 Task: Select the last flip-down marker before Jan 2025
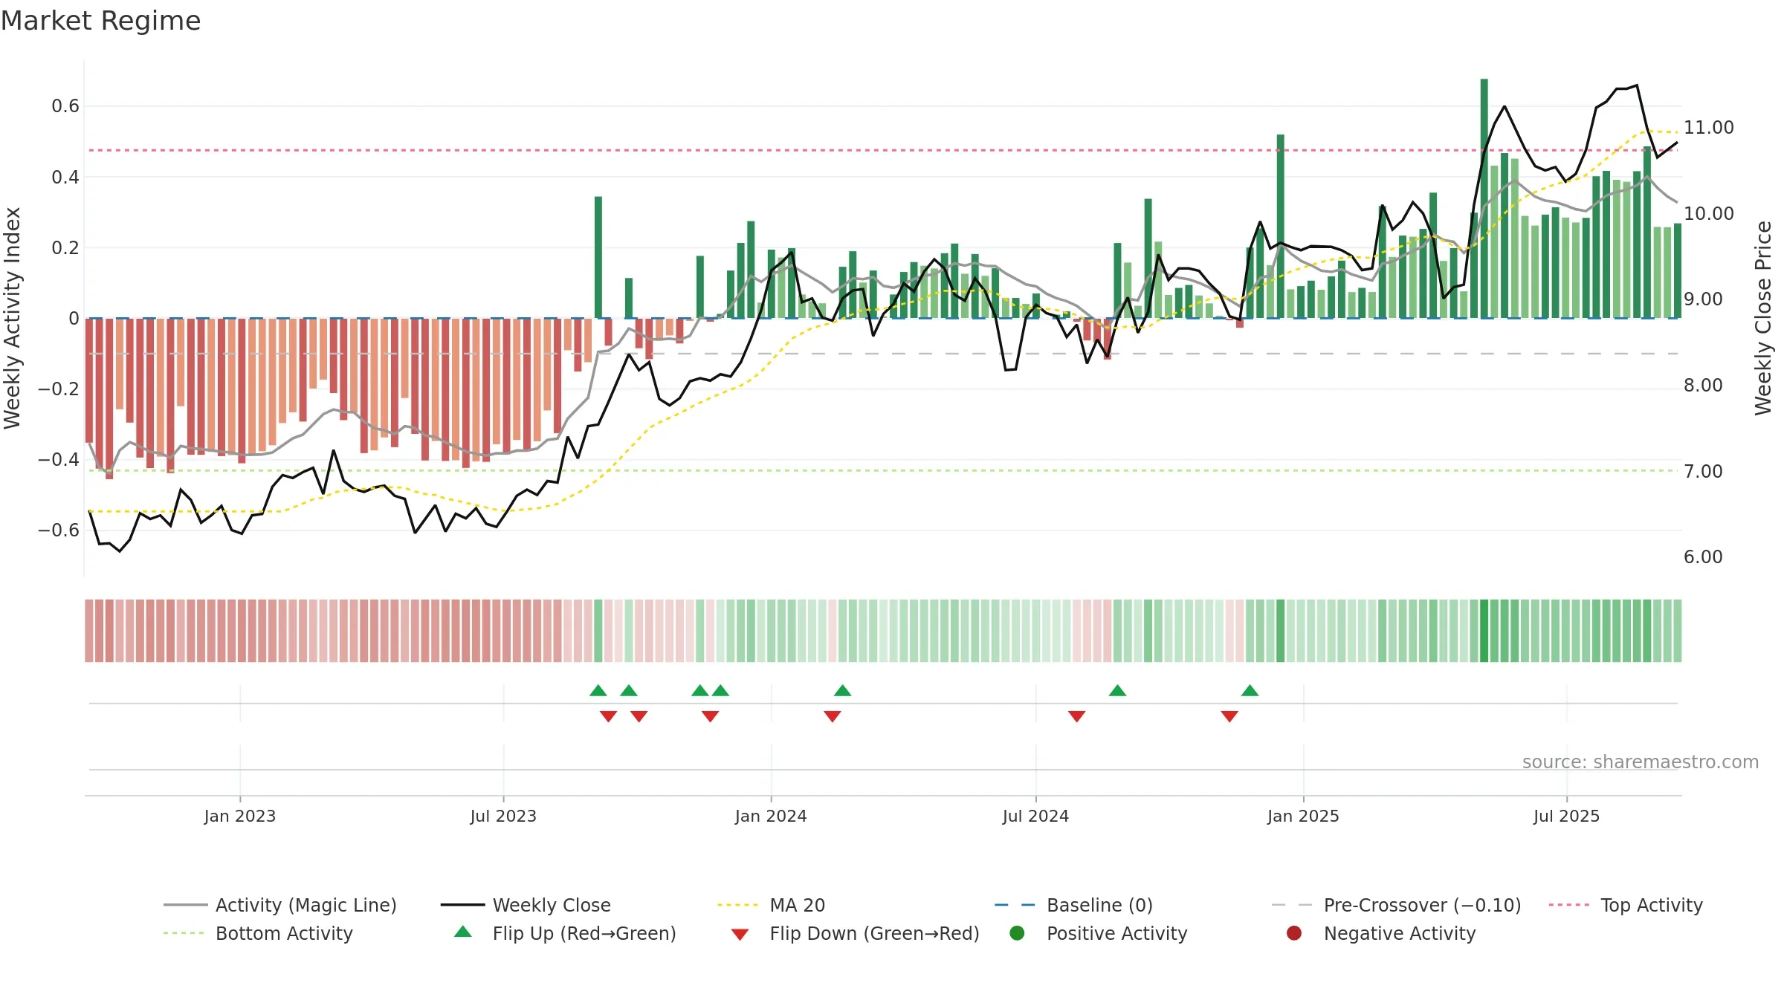pos(1229,716)
